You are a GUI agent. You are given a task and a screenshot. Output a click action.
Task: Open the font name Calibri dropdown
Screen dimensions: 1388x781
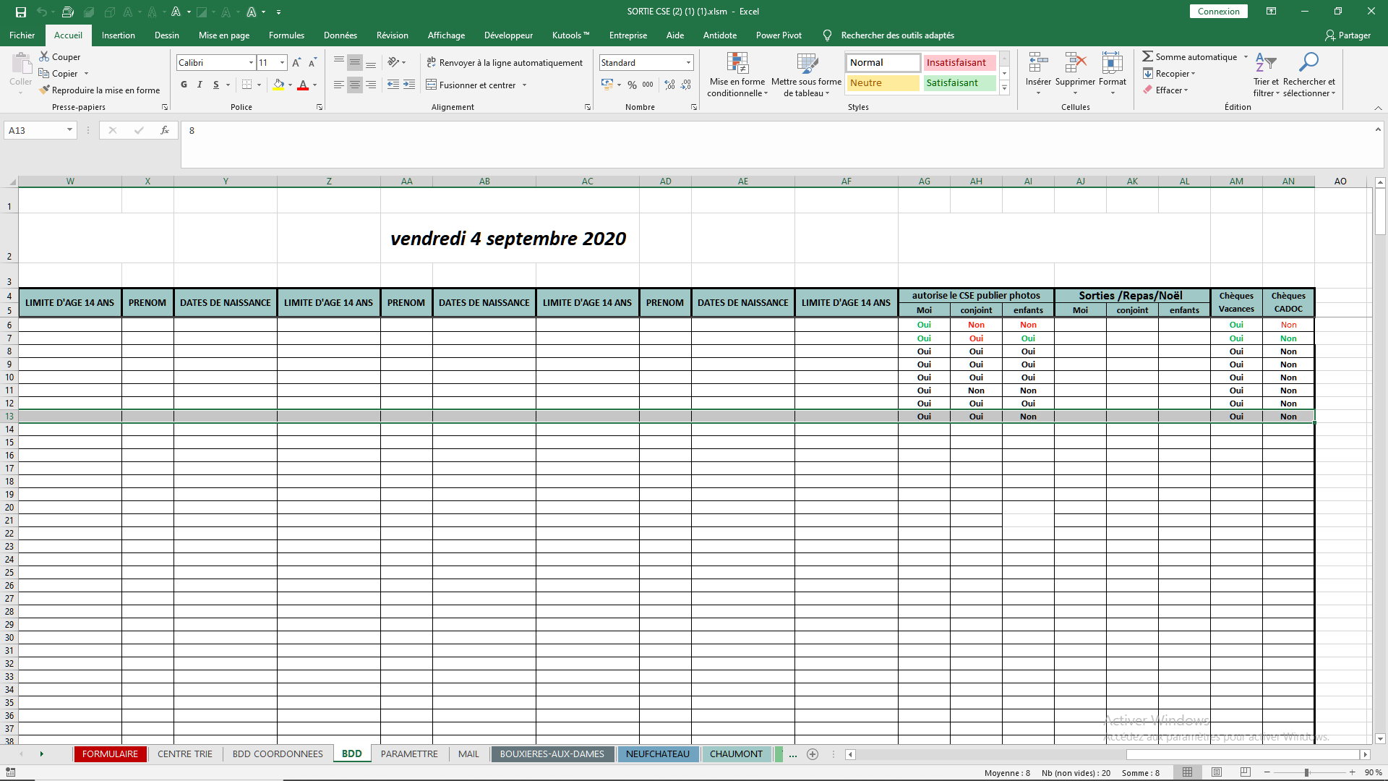pos(251,63)
